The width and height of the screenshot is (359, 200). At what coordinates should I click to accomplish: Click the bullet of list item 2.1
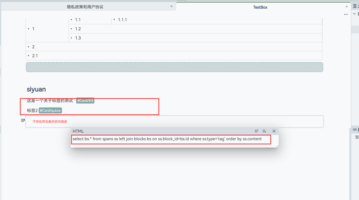click(29, 56)
